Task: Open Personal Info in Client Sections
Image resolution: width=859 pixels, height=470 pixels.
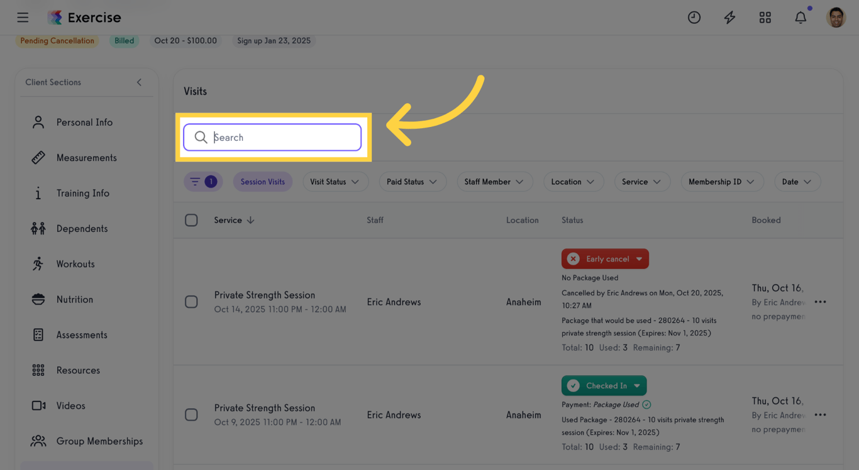Action: (84, 122)
